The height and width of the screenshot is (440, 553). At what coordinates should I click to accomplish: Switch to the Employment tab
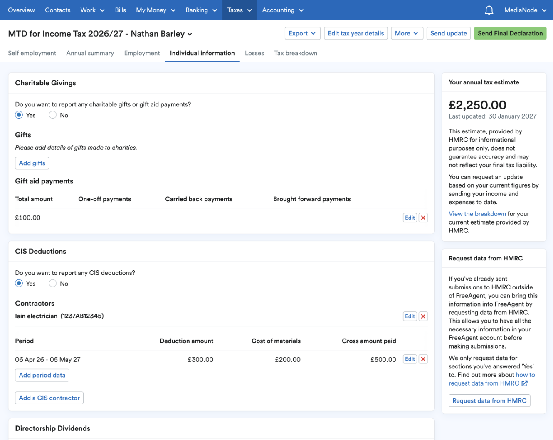pos(142,53)
